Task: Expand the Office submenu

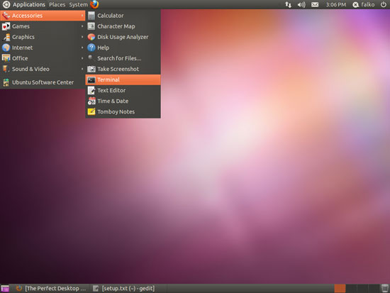Action: 43,58
